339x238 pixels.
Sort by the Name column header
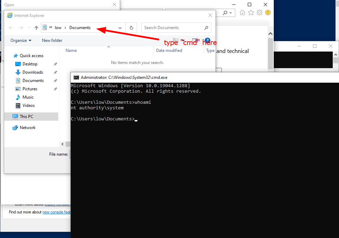tap(71, 51)
